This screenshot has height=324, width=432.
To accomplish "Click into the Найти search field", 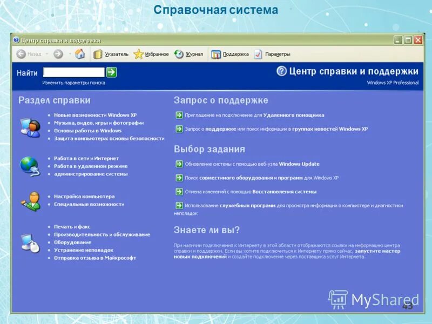I will (x=74, y=72).
